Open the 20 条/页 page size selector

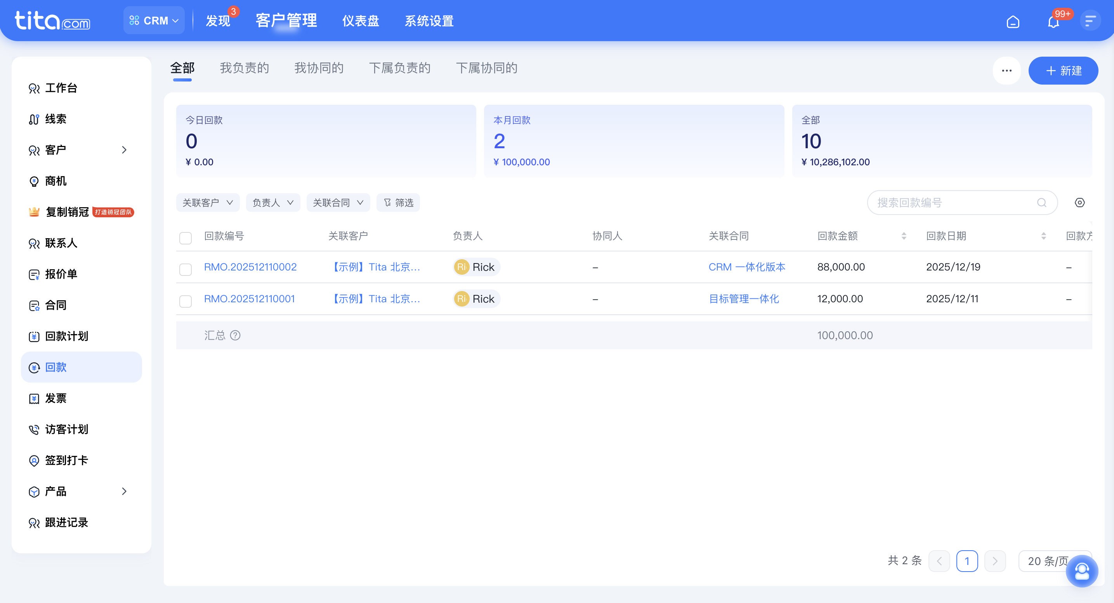point(1054,561)
